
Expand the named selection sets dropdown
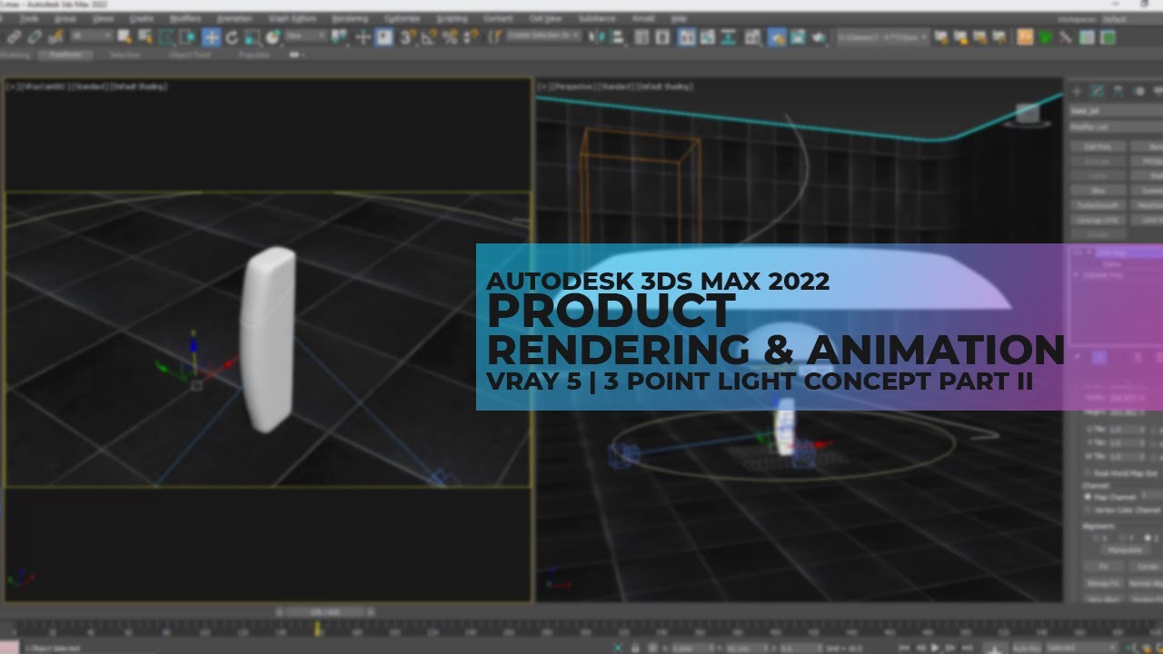(543, 36)
